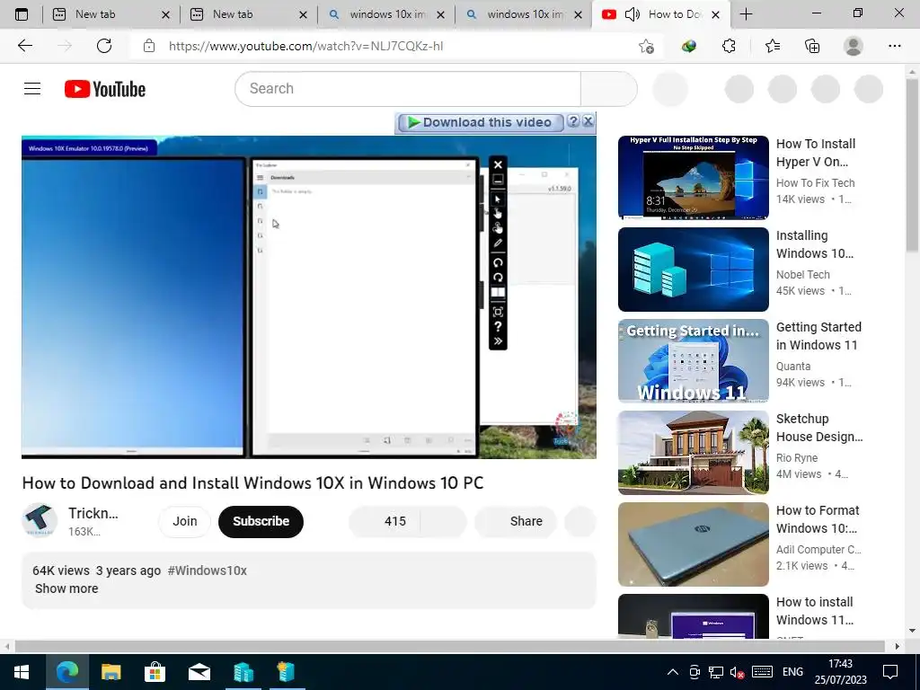This screenshot has width=920, height=690.
Task: Switch to the fourth tab, windows 10x search
Action: click(x=525, y=14)
